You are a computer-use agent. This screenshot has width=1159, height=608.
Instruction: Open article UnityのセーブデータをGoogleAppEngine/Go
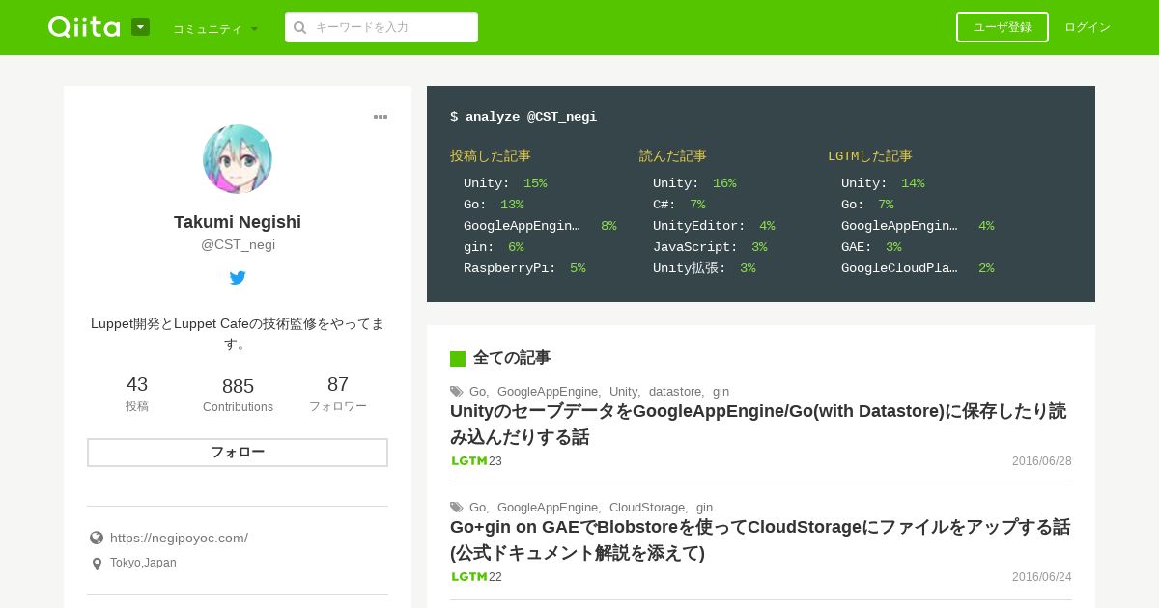click(758, 424)
